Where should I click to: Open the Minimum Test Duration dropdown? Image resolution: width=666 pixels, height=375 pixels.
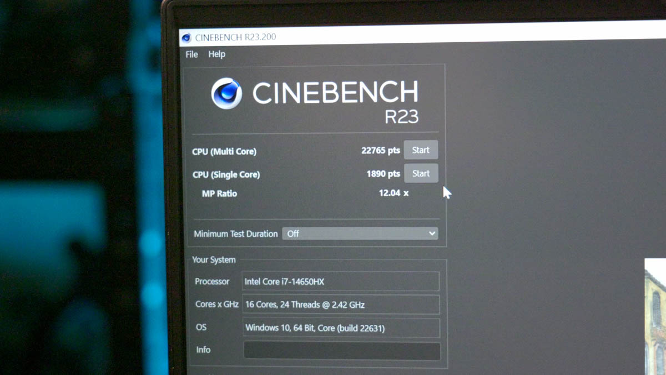(x=360, y=233)
